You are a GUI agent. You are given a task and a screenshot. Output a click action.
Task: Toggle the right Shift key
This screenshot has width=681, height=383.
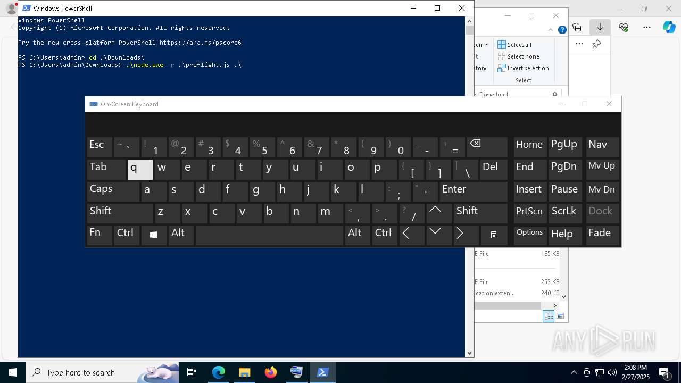[x=480, y=213]
